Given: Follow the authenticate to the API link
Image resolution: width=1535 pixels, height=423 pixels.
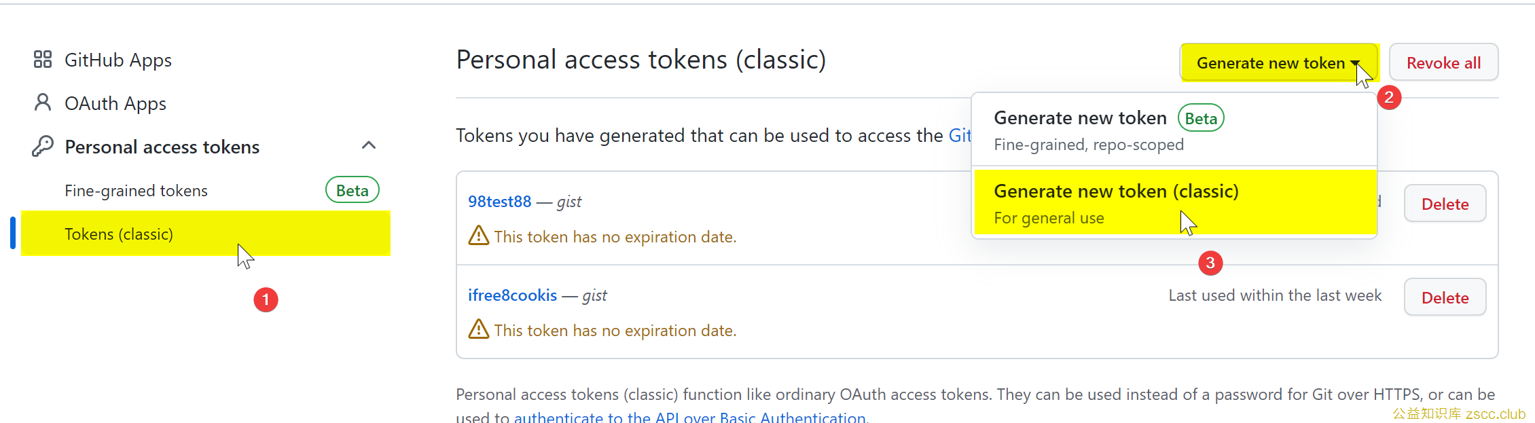Looking at the screenshot, I should click(689, 417).
